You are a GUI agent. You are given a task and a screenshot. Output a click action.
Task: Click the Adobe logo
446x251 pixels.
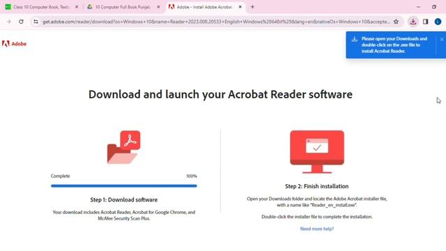click(14, 44)
